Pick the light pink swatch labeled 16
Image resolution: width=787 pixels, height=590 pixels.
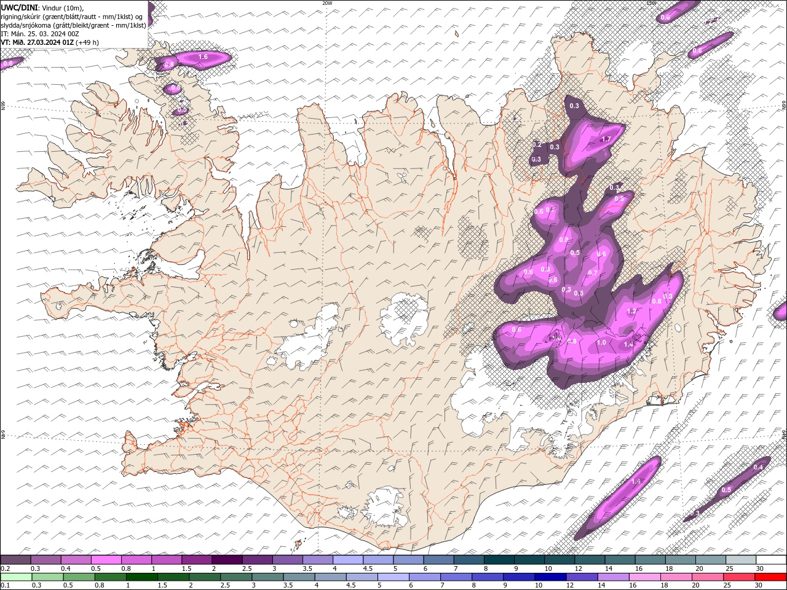[x=644, y=577]
